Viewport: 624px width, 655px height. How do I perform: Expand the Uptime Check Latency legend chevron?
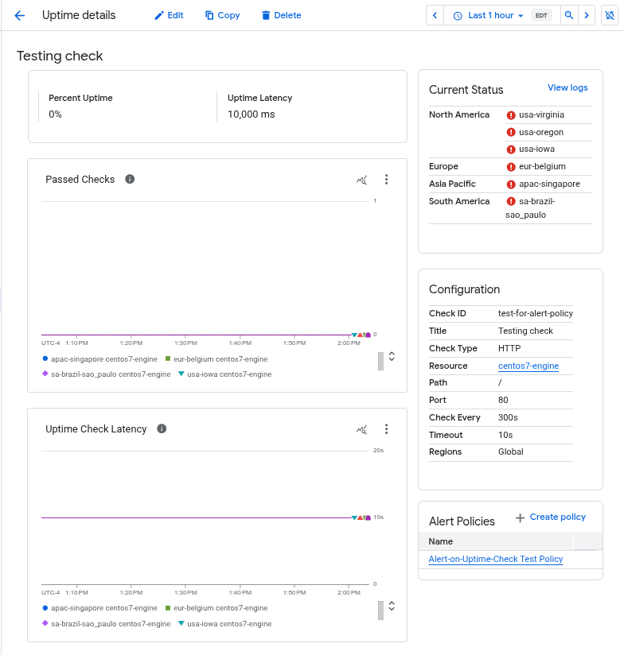tap(391, 606)
